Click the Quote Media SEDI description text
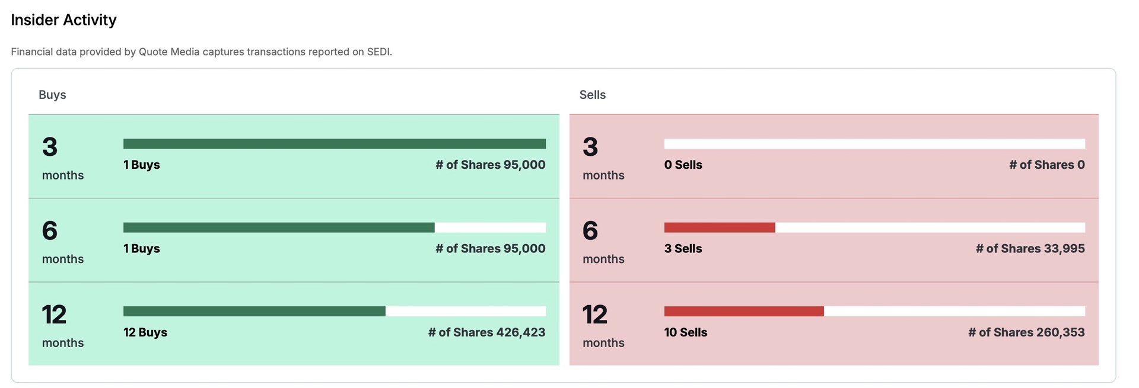 point(201,52)
